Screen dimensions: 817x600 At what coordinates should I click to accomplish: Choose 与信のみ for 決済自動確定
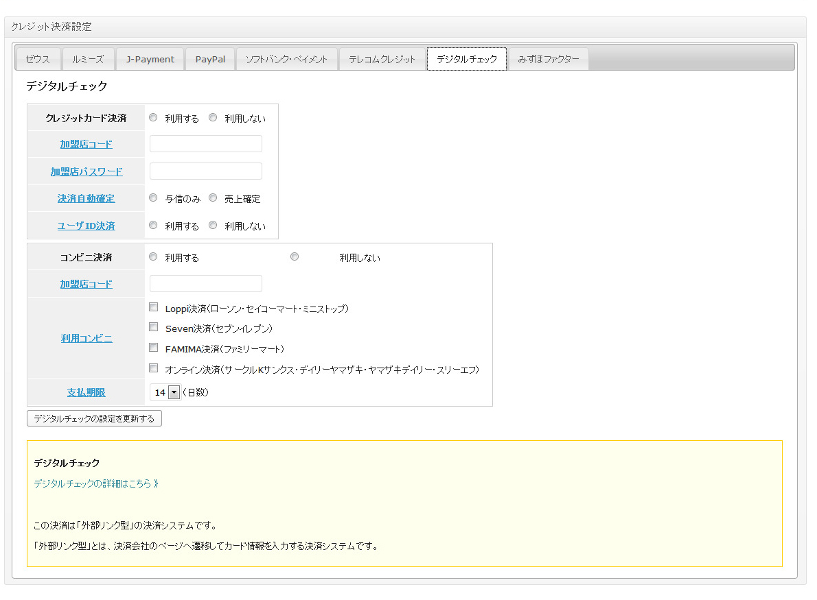tap(153, 198)
